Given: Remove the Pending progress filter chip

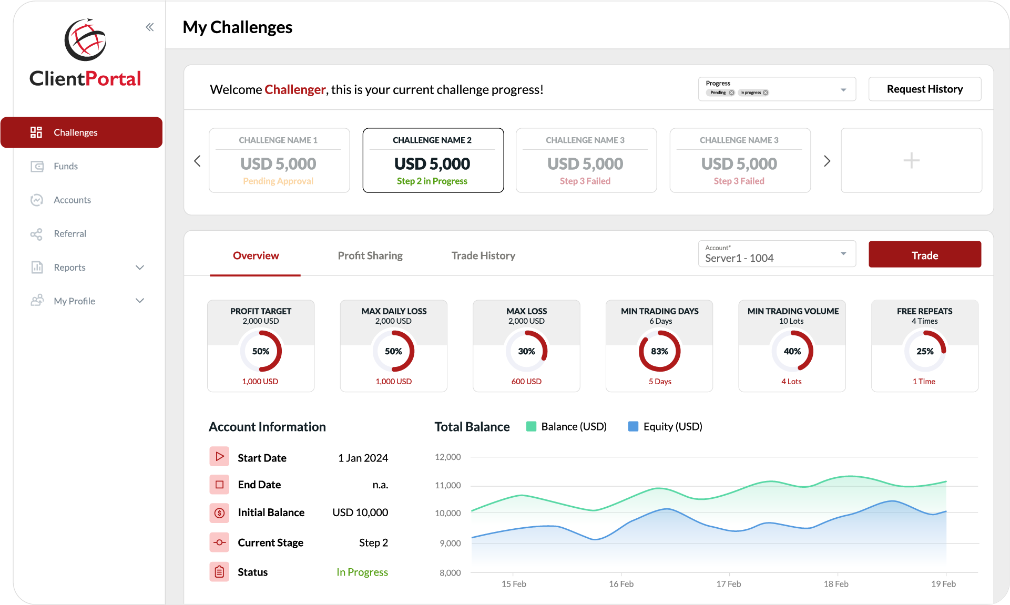Looking at the screenshot, I should click(x=731, y=92).
